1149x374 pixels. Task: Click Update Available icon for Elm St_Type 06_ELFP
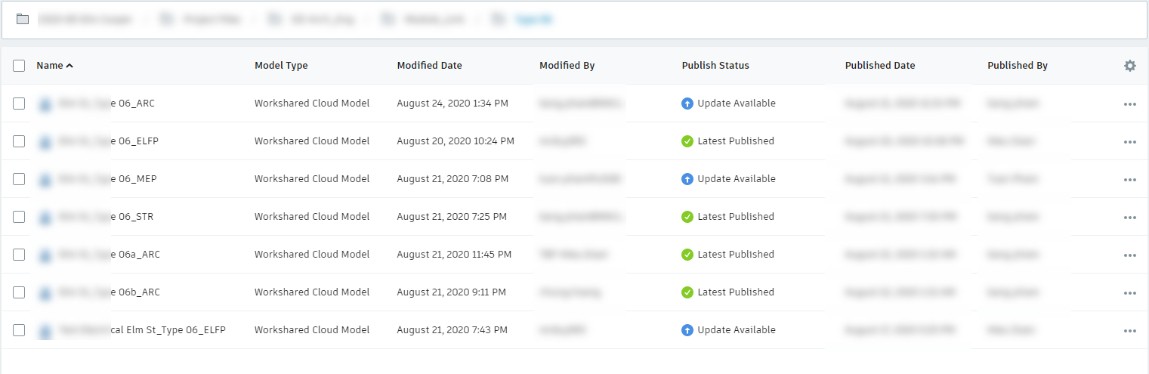(x=687, y=330)
